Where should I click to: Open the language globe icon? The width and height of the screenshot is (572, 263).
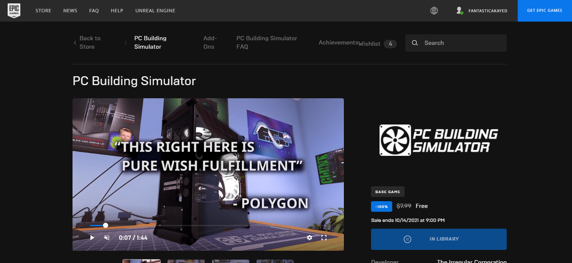tap(434, 11)
